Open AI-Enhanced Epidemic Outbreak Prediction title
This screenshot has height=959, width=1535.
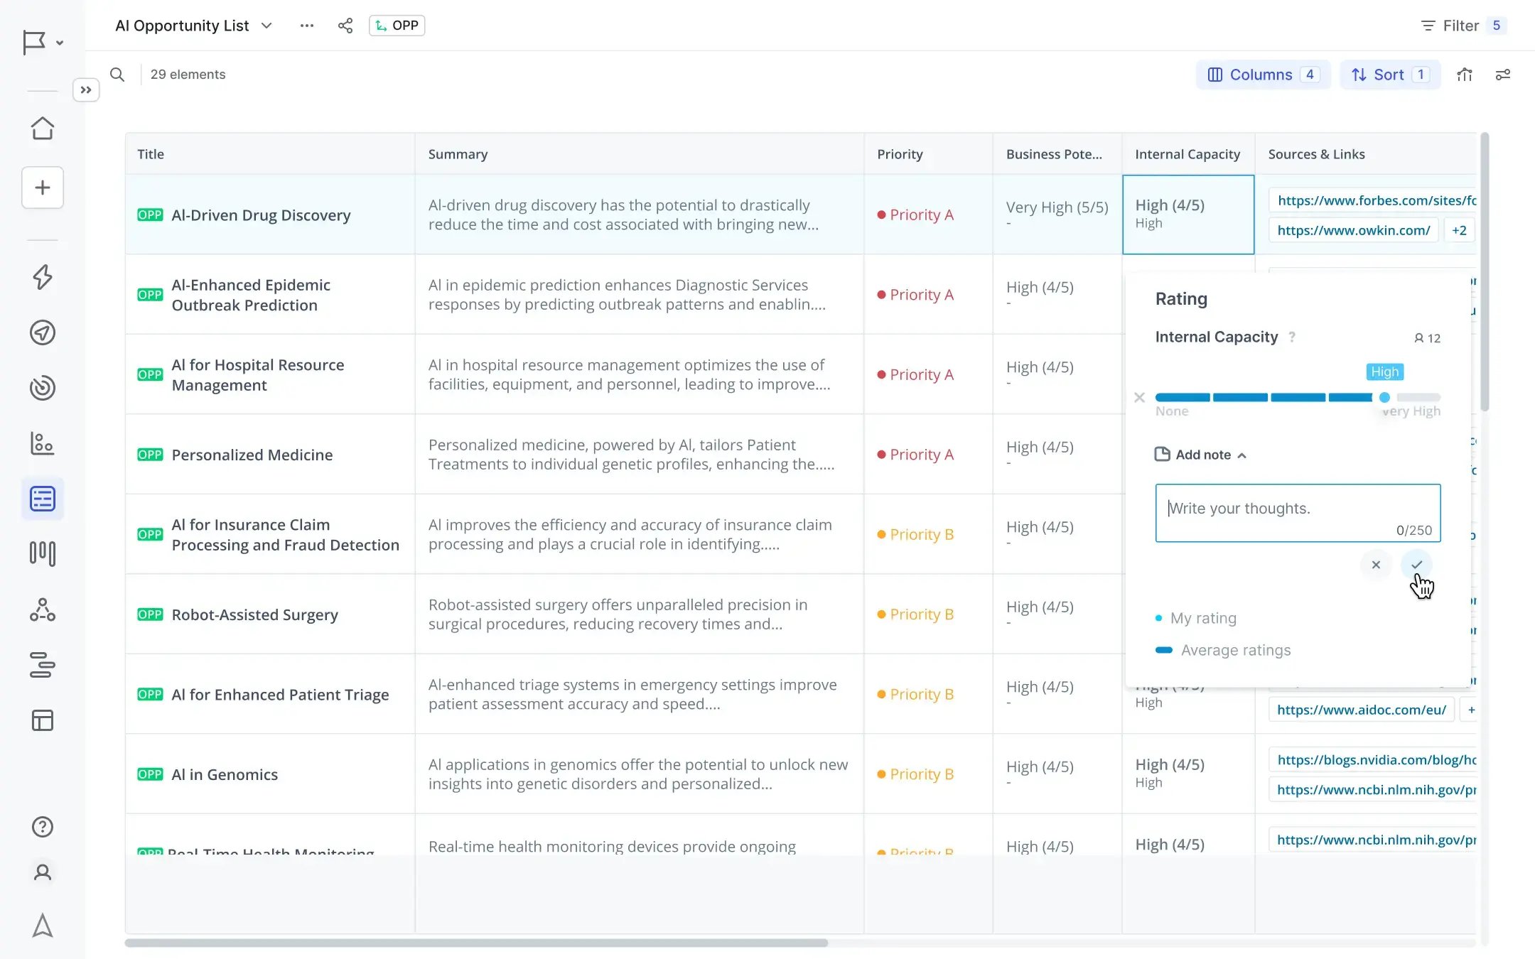point(251,295)
